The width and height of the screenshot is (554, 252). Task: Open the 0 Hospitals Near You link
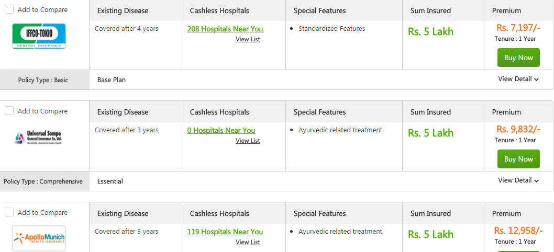tap(221, 130)
